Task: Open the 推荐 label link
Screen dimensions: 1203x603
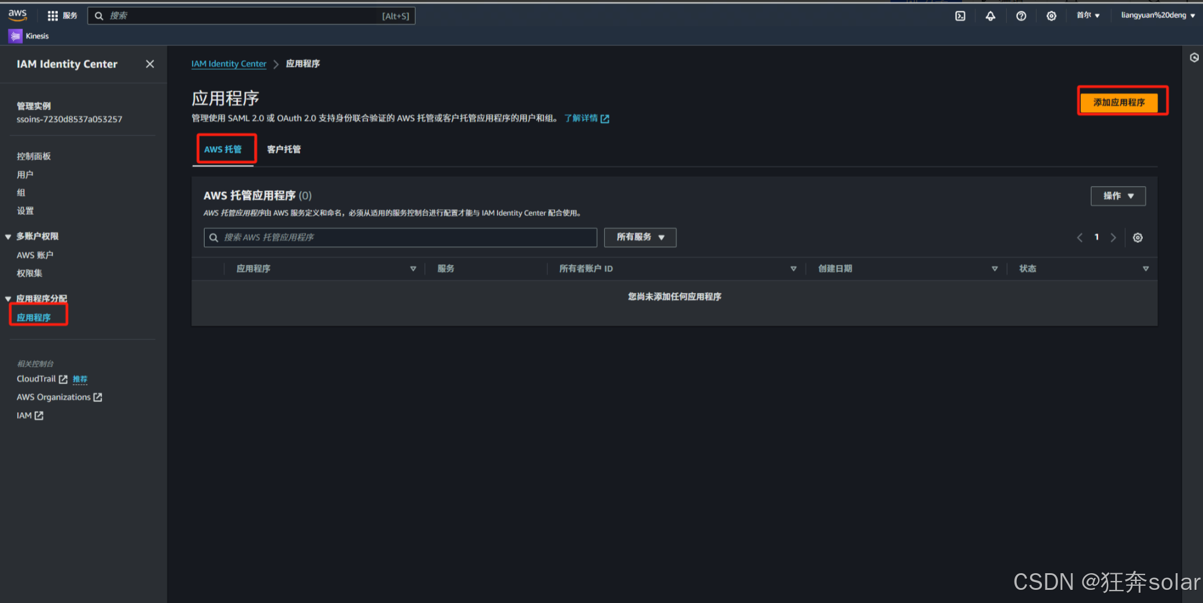Action: click(x=80, y=379)
